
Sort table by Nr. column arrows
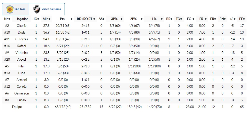(9, 19)
